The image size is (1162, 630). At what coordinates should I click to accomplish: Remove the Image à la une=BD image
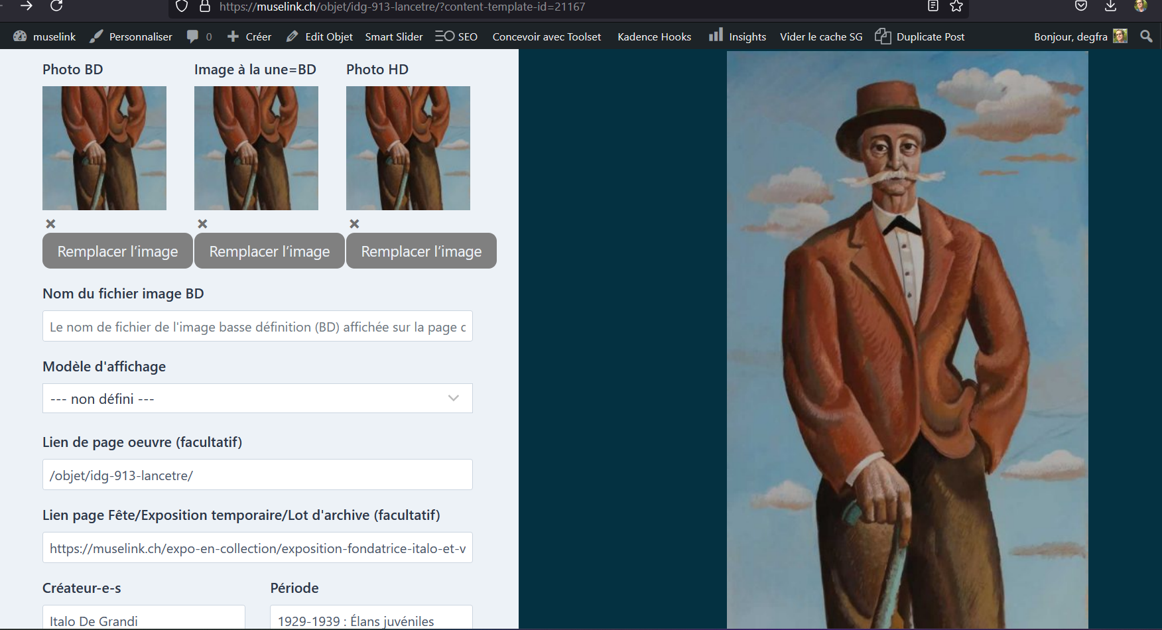click(202, 224)
